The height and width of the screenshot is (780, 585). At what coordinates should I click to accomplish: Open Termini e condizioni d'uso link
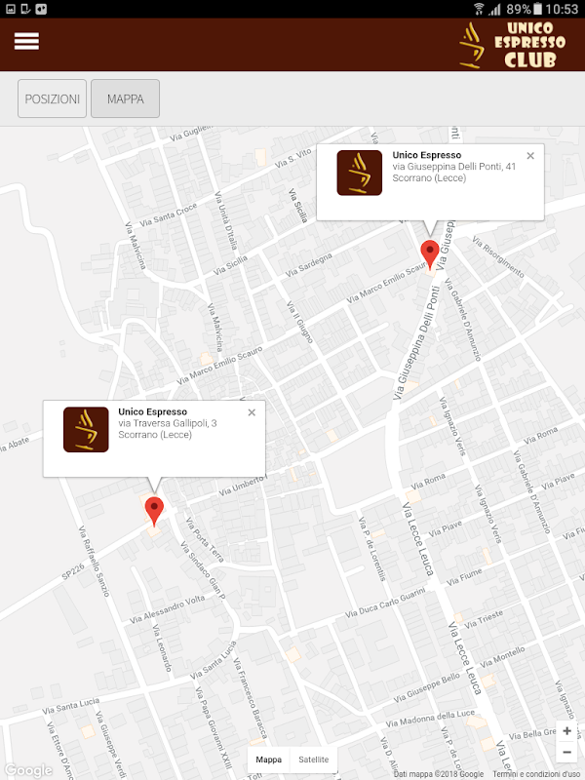click(538, 774)
